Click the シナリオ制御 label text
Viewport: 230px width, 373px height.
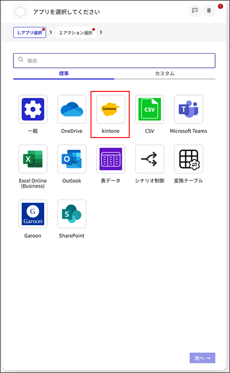coord(150,180)
